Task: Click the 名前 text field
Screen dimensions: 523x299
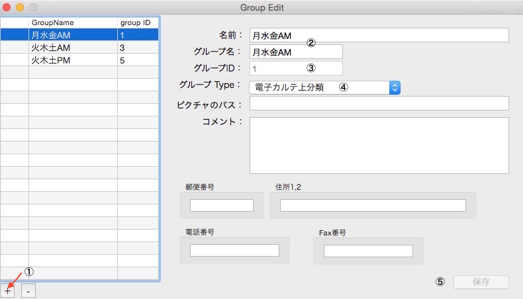Action: pos(379,36)
